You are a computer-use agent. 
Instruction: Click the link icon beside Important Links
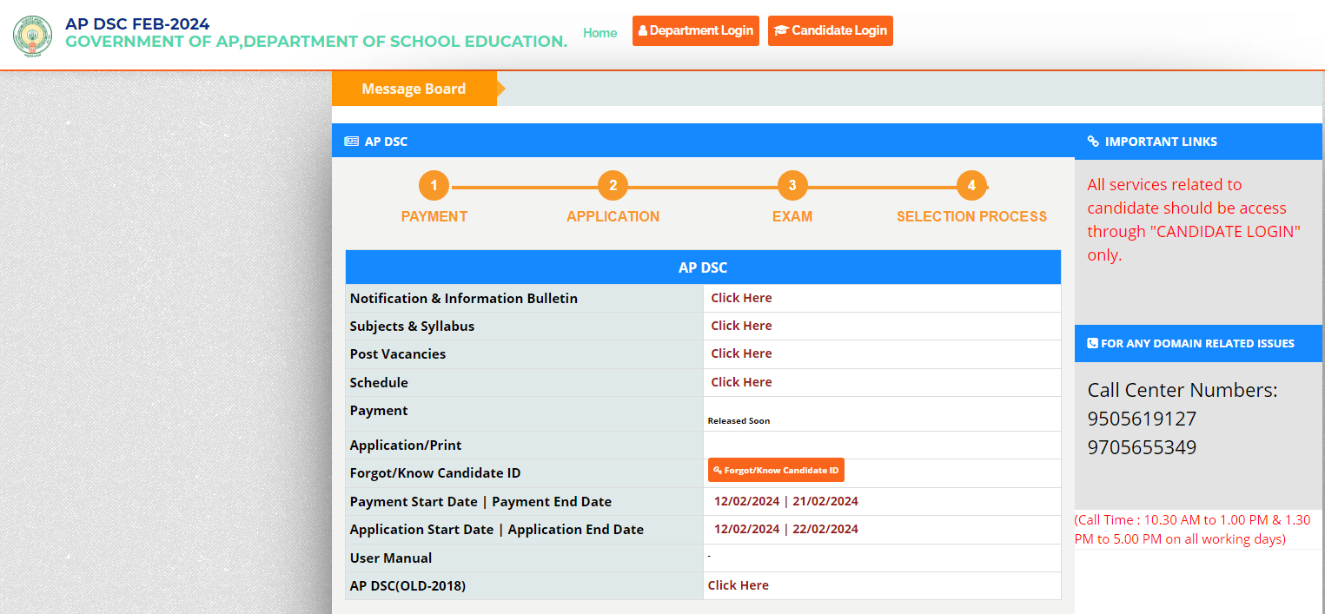1093,142
